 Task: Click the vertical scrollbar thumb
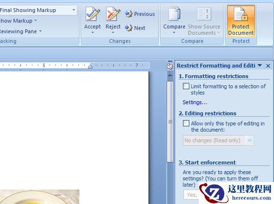pyautogui.click(x=170, y=122)
